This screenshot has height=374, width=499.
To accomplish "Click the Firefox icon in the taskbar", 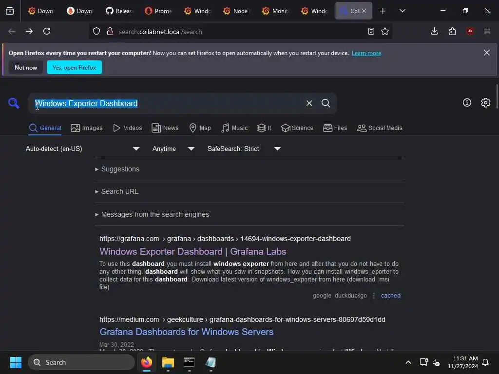I will (x=147, y=362).
